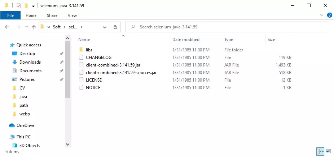Focus the Search selenium-java-3.141.59 box
This screenshot has height=156, width=334.
pyautogui.click(x=227, y=27)
